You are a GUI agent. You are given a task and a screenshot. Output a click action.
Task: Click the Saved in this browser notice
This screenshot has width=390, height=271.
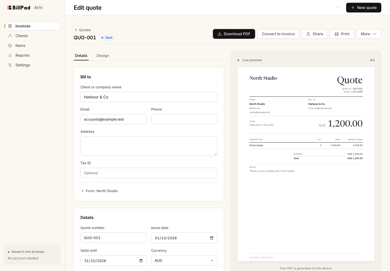pos(32,255)
